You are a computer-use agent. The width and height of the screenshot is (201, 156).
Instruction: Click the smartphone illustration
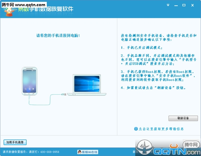(x=30, y=81)
